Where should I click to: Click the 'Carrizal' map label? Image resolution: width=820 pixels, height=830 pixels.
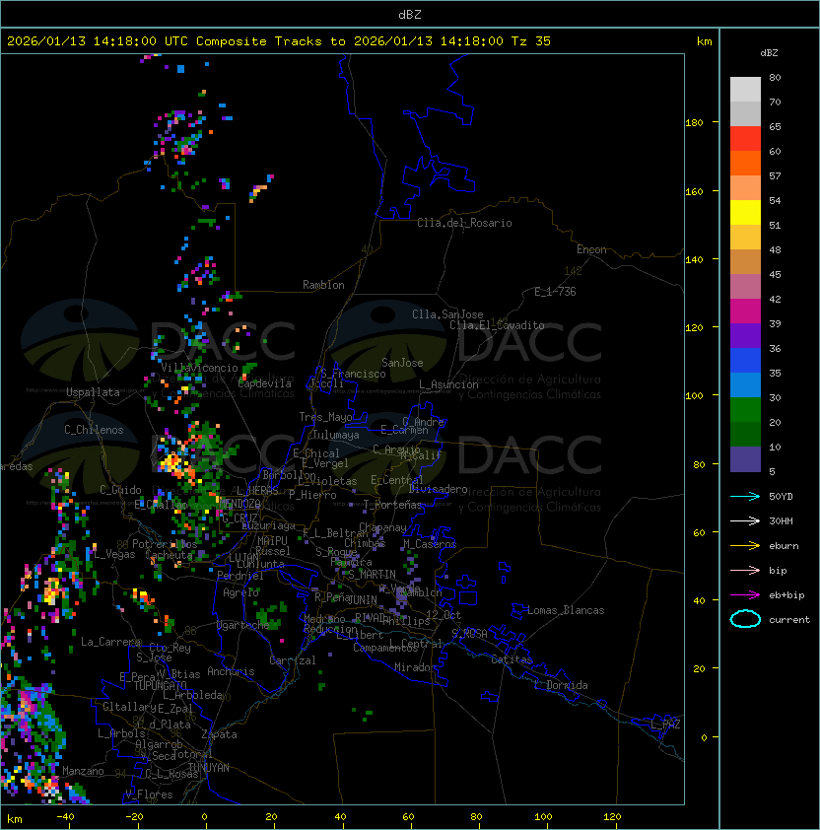click(x=293, y=660)
